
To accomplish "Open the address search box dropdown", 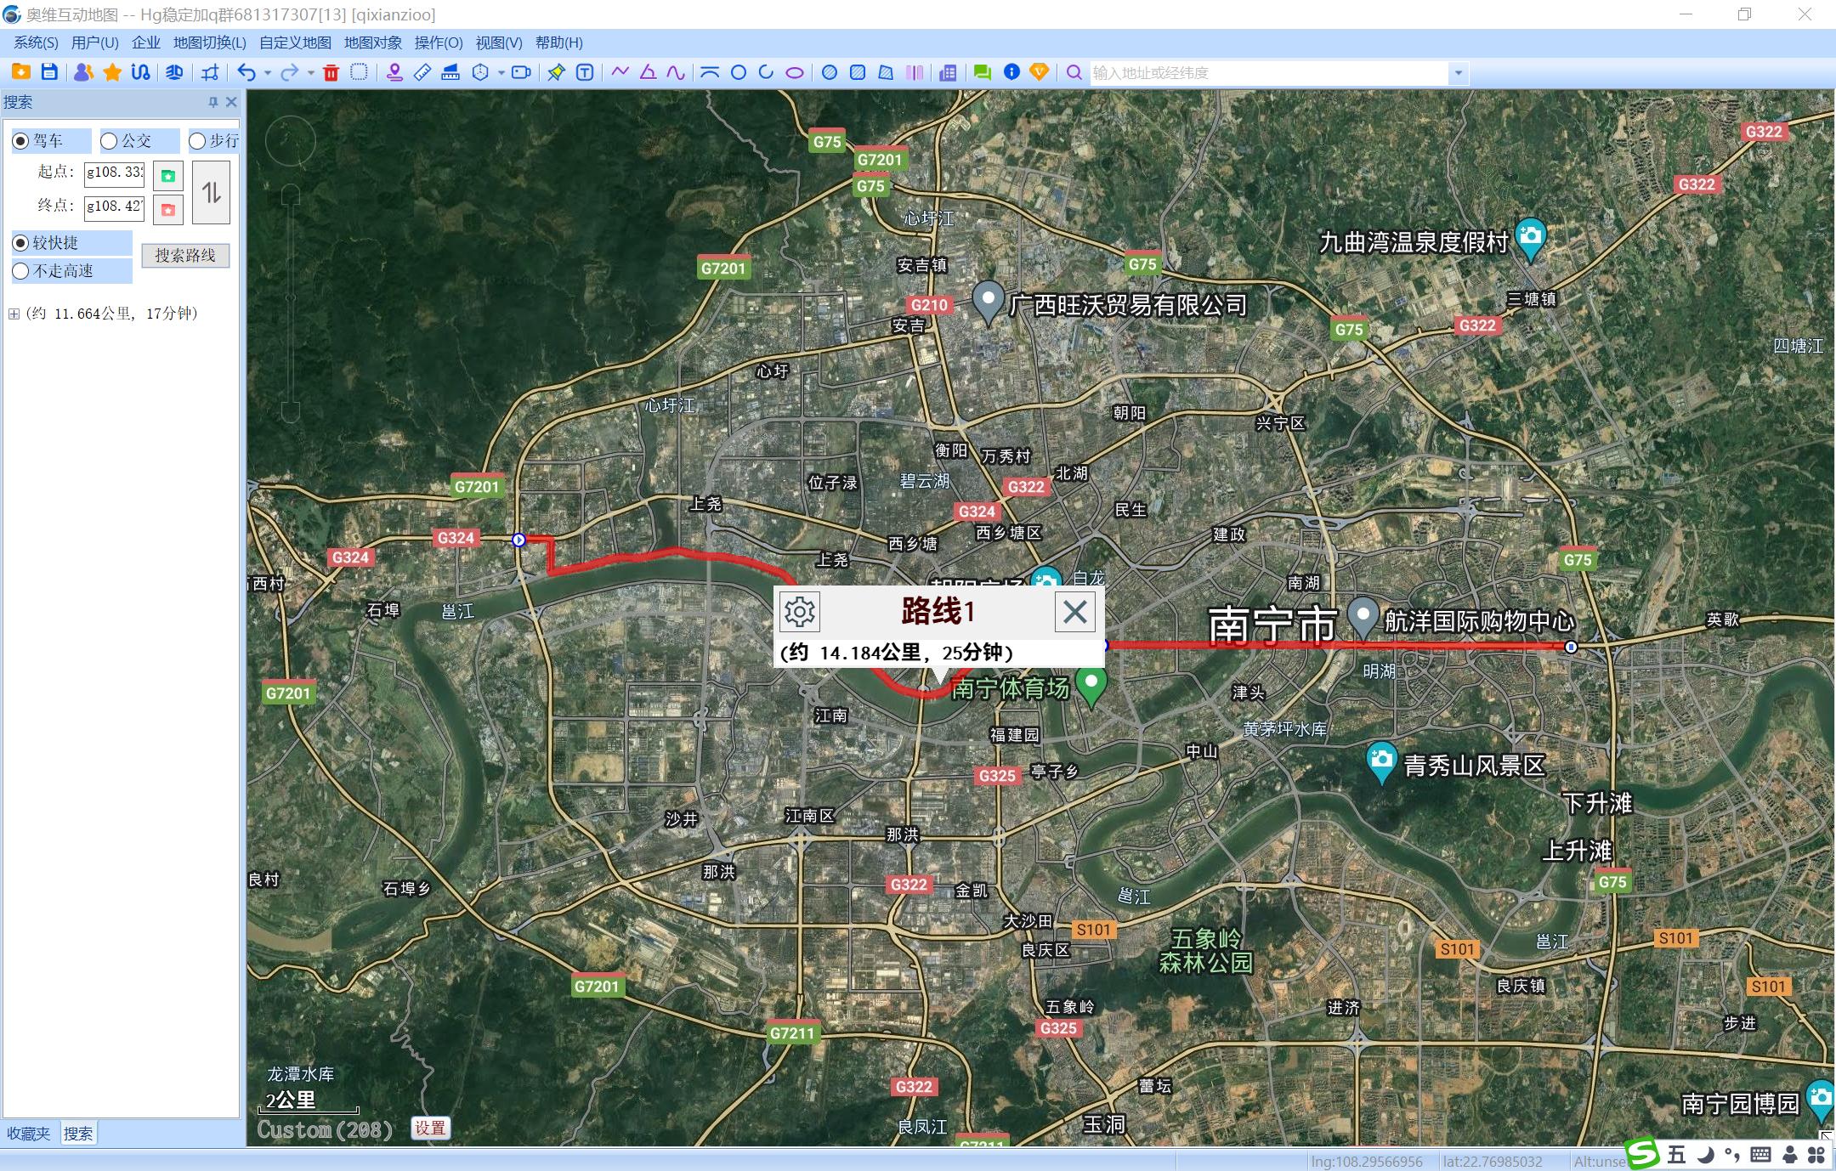I will point(1459,73).
